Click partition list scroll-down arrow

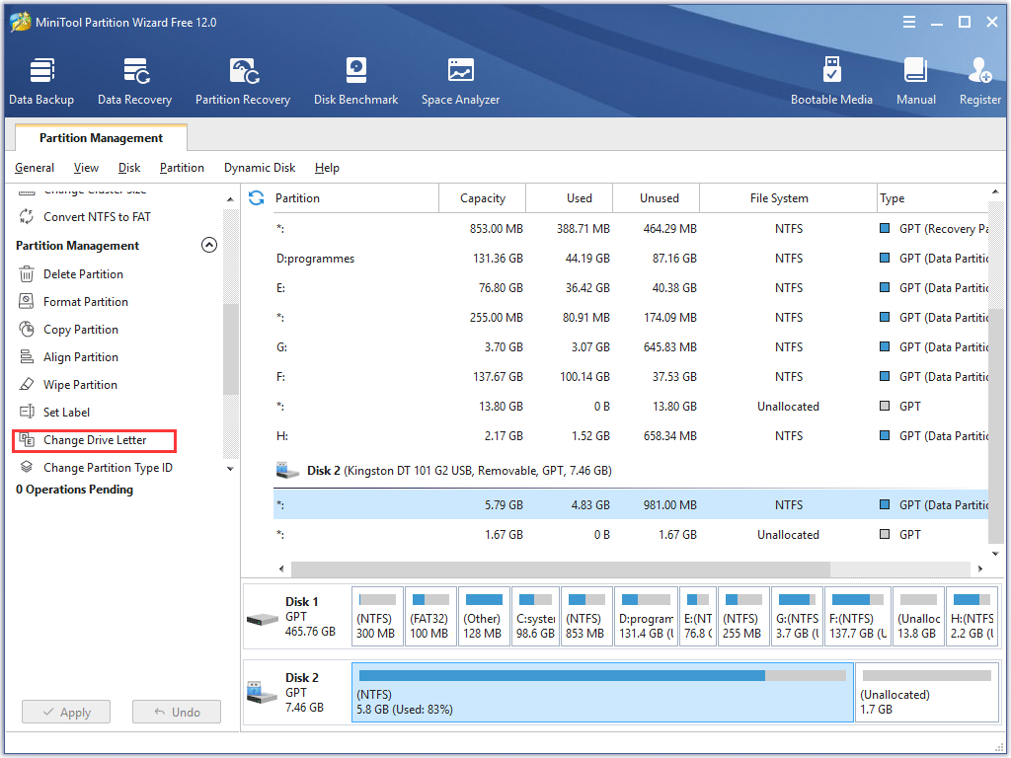coord(995,554)
